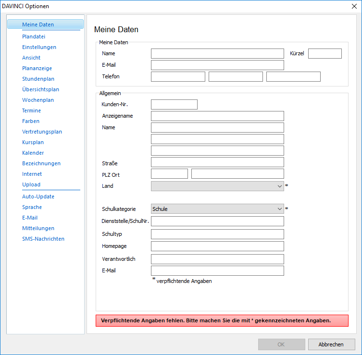Click the Abbrechen button

(x=331, y=344)
